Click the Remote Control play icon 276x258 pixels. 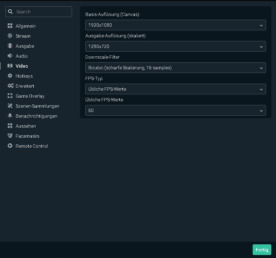point(10,146)
